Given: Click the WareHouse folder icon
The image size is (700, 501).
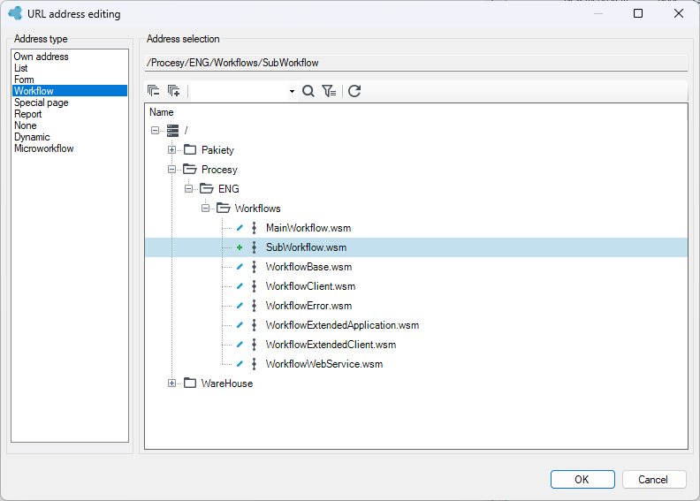Looking at the screenshot, I should (x=190, y=383).
